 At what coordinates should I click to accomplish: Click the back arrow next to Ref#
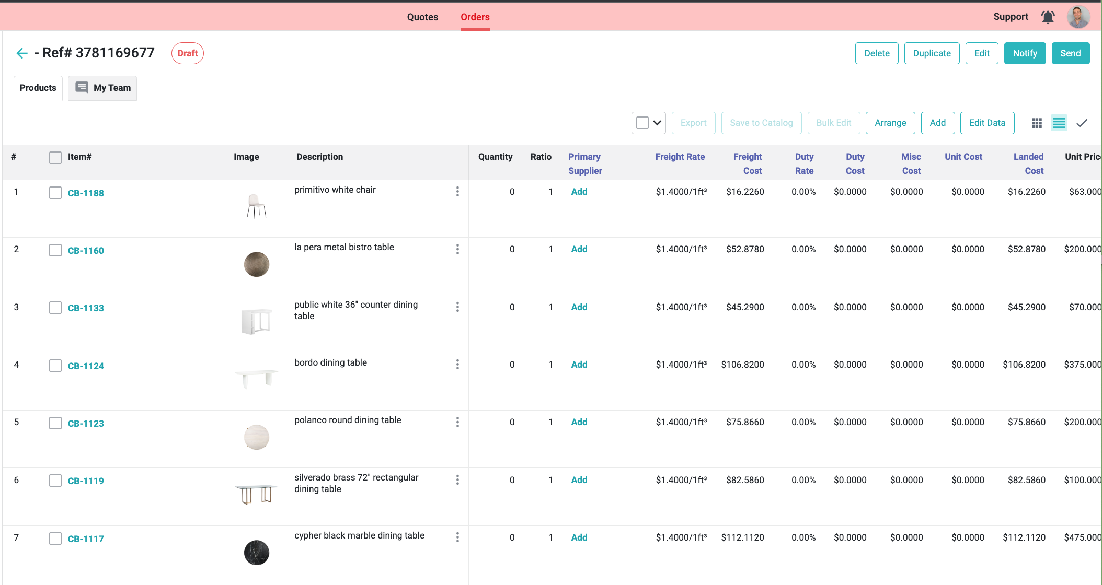click(22, 53)
